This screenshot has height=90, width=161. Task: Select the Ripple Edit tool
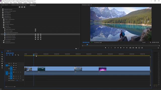[x=2, y=57]
